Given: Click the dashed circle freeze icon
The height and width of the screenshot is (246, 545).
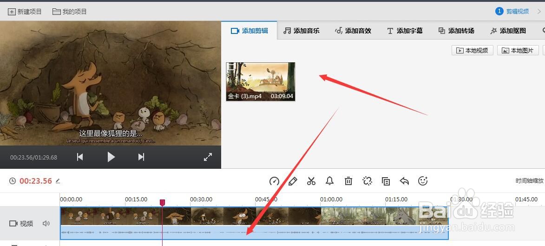Looking at the screenshot, I should (367, 181).
